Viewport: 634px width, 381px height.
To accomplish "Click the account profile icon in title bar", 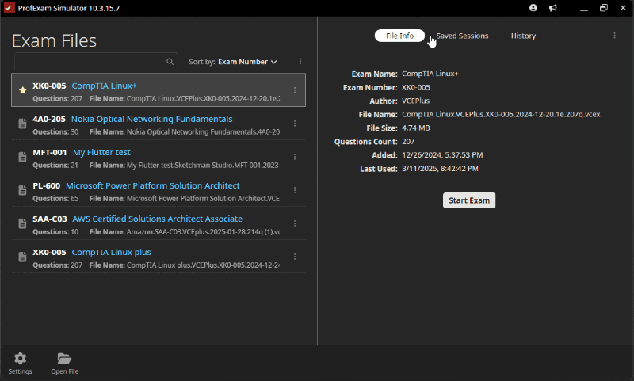I will (x=533, y=8).
